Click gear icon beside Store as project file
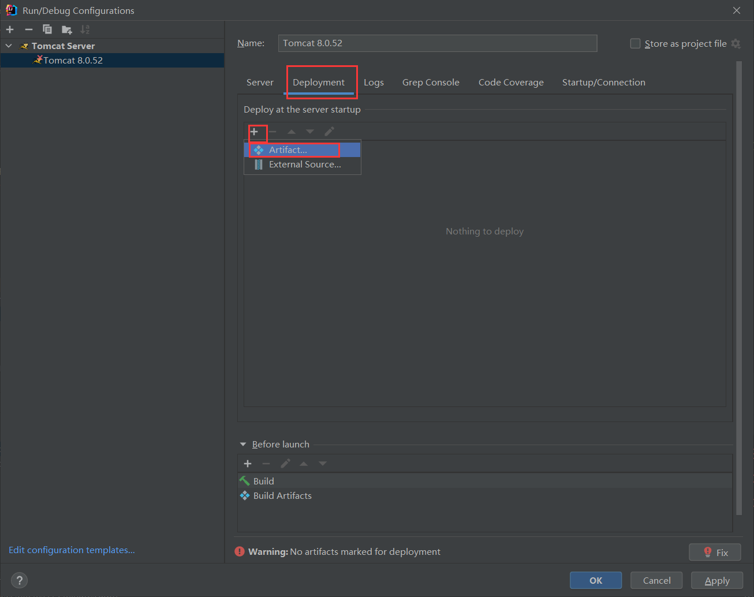 coord(736,44)
